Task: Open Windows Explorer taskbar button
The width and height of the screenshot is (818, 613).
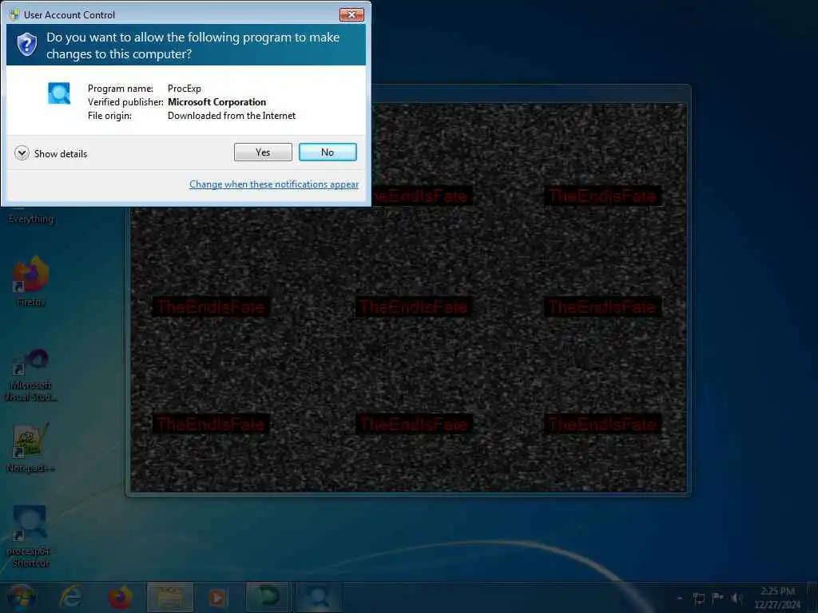Action: tap(169, 597)
